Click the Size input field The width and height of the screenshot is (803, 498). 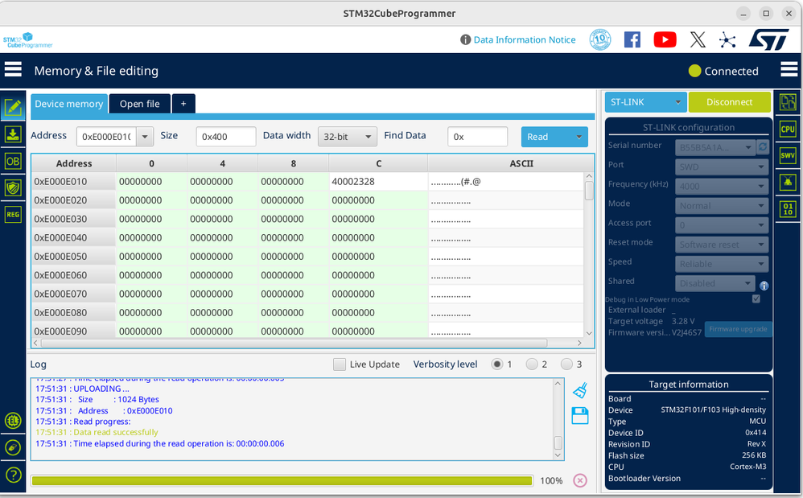pyautogui.click(x=225, y=137)
